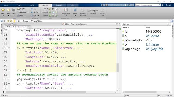Screen dimensions: 174x97
Task: Switch to the HOME tab
Action: [x=6, y=5]
